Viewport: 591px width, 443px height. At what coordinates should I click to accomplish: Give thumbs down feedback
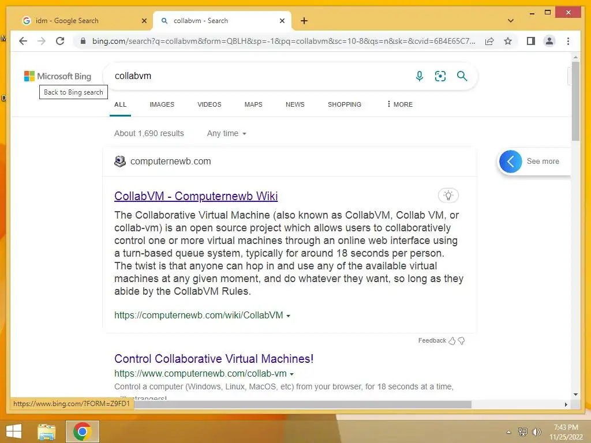point(461,341)
